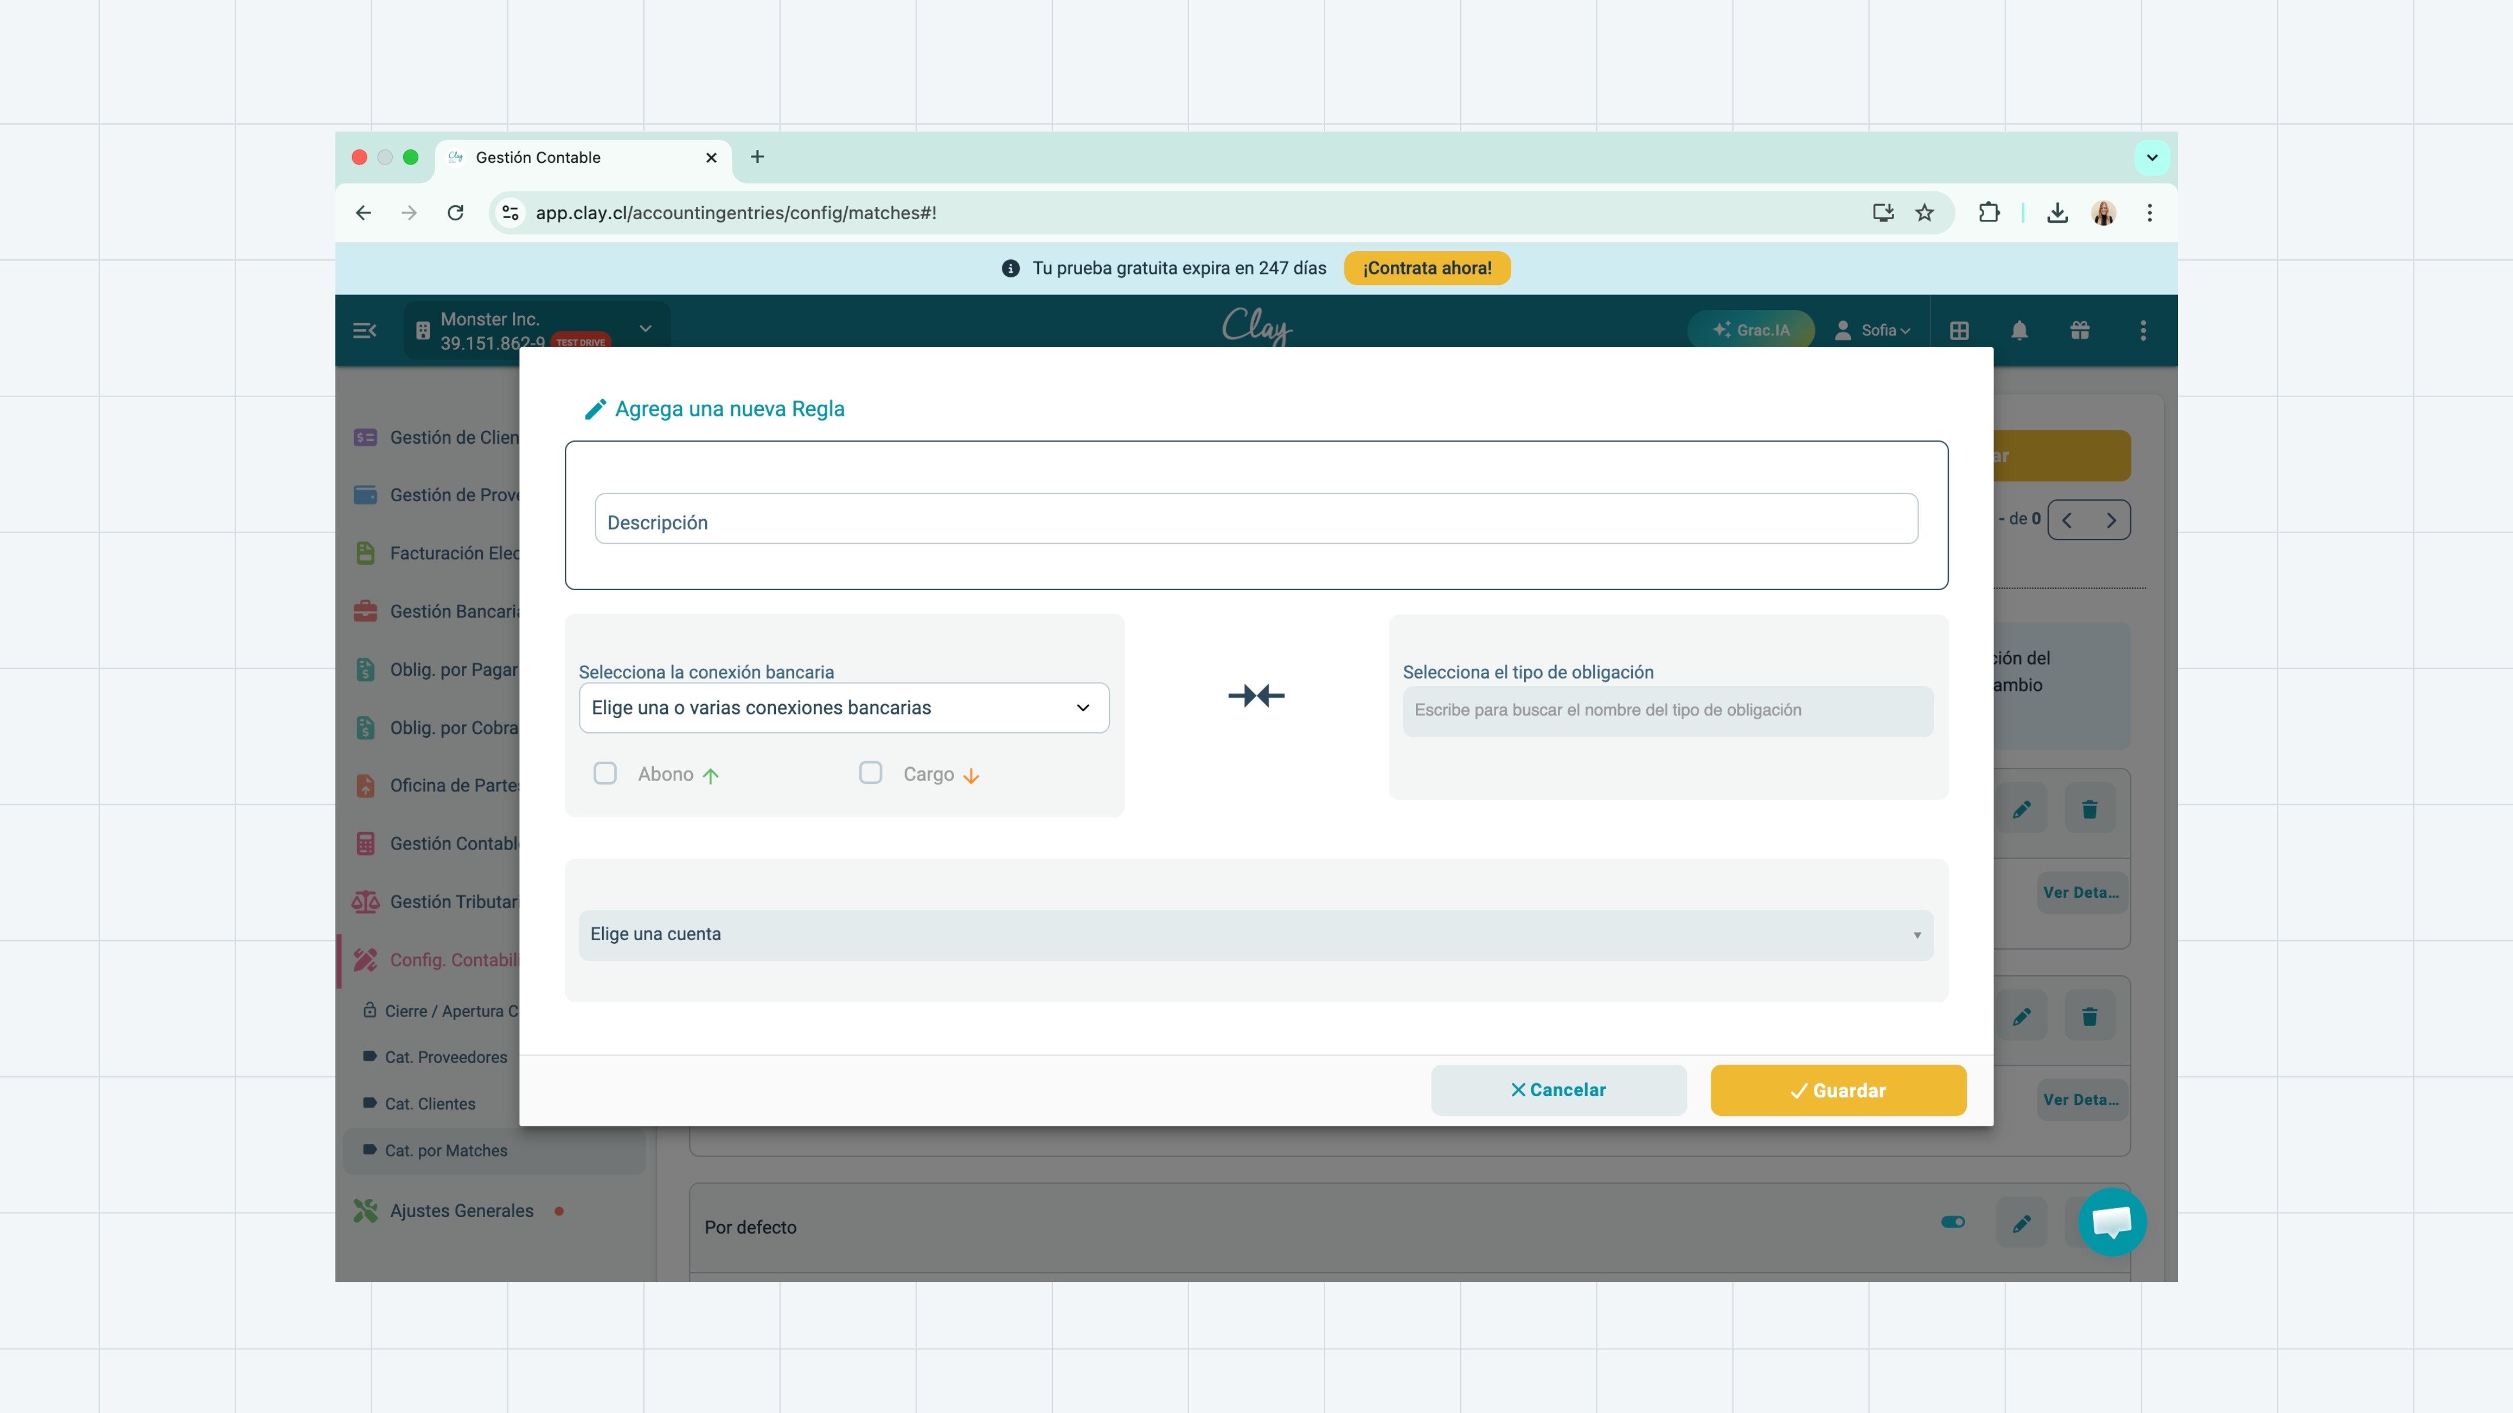This screenshot has height=1413, width=2513.
Task: Open a new browser tab
Action: pyautogui.click(x=757, y=157)
